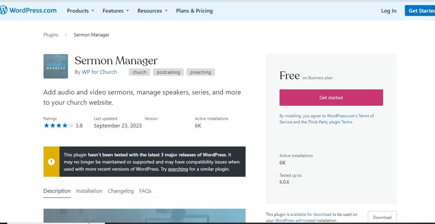Screen dimensions: 435x224
Task: Open the WordPress self-hosted link
Action: pyautogui.click(x=295, y=221)
